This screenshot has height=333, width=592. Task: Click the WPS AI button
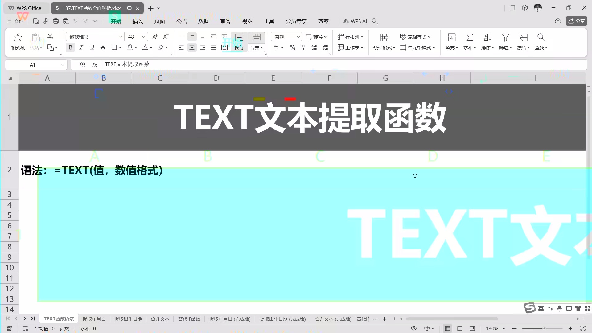click(x=355, y=21)
